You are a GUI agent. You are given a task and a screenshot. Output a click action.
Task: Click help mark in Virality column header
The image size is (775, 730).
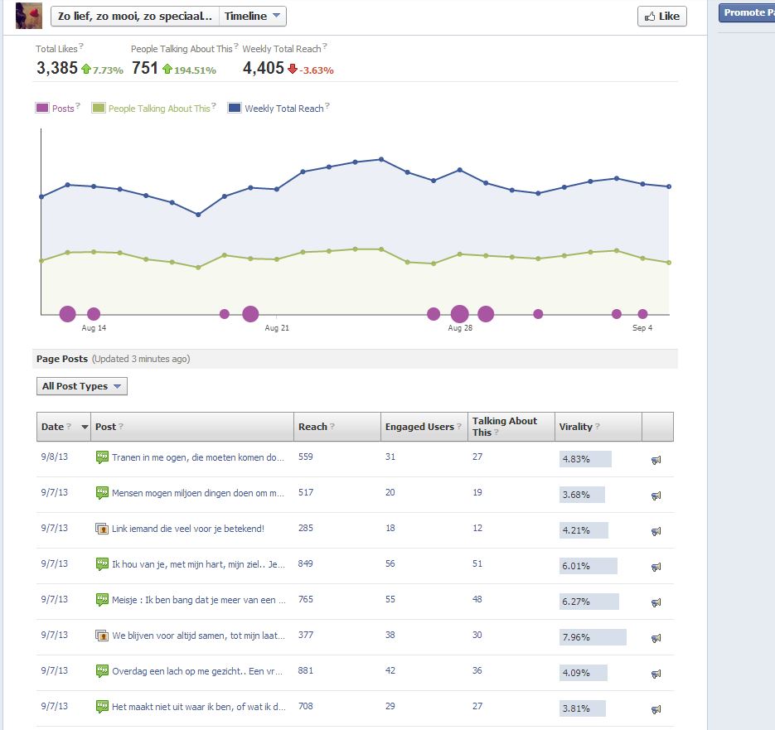tap(597, 426)
